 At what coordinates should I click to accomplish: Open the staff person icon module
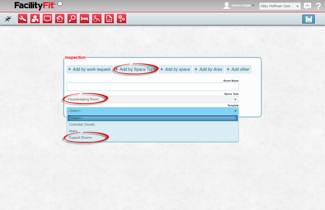click(x=35, y=19)
